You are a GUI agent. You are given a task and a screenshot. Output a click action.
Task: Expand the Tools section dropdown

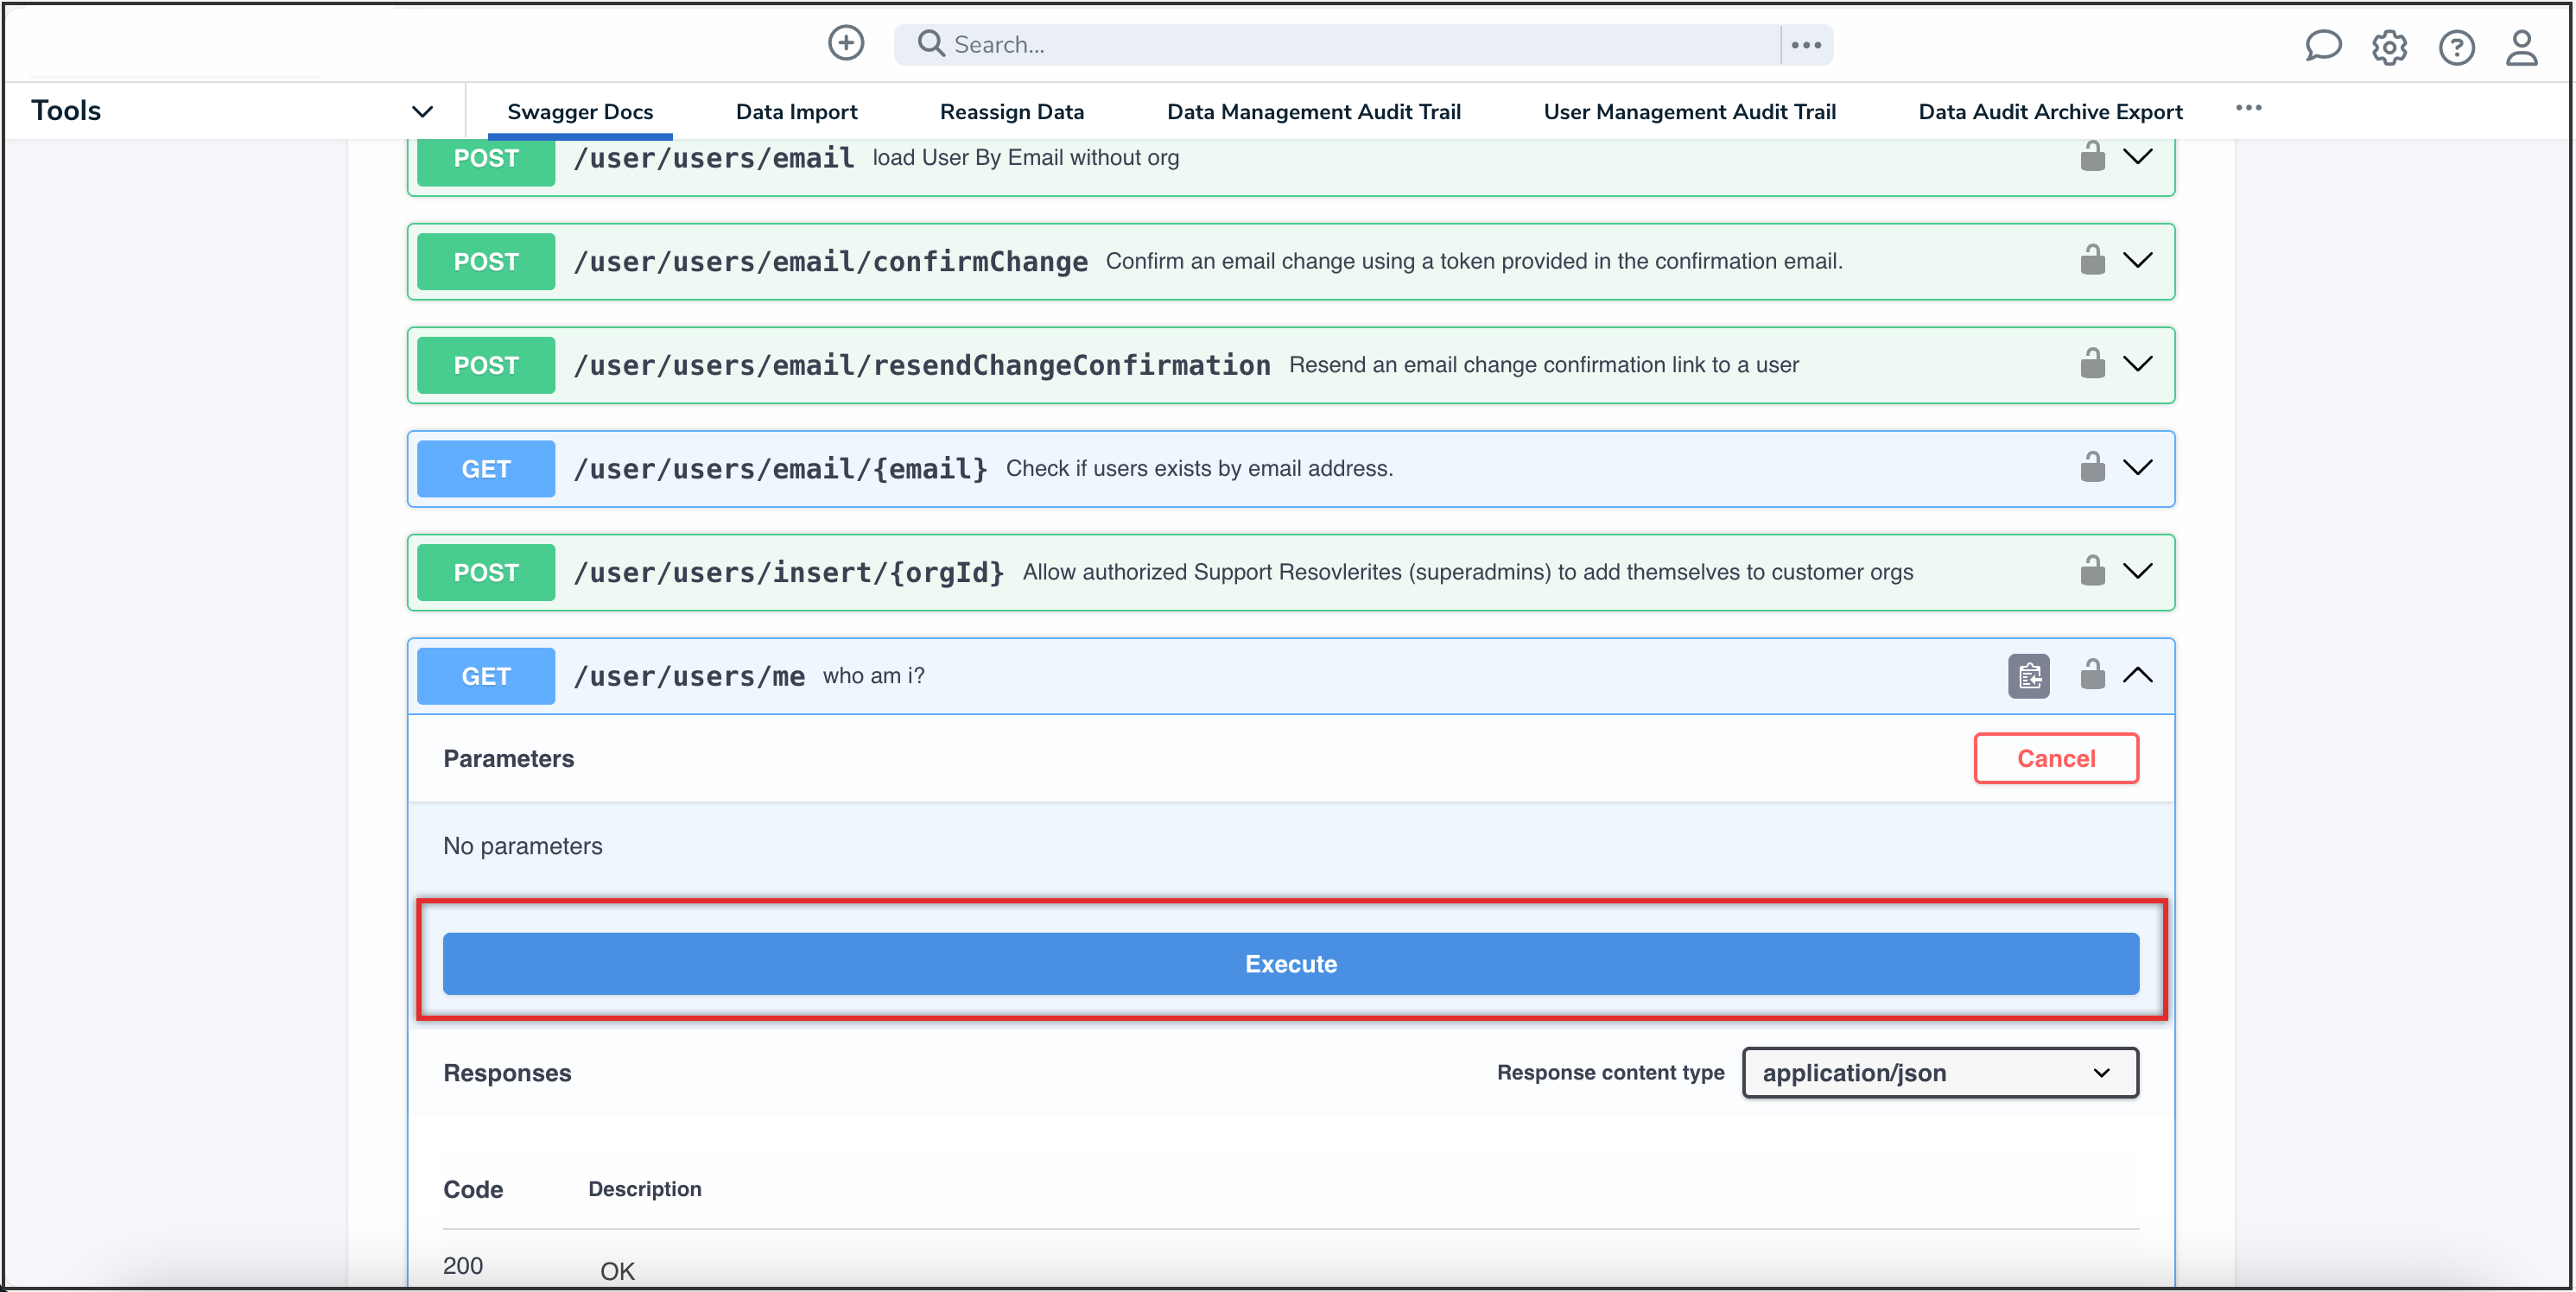(422, 111)
